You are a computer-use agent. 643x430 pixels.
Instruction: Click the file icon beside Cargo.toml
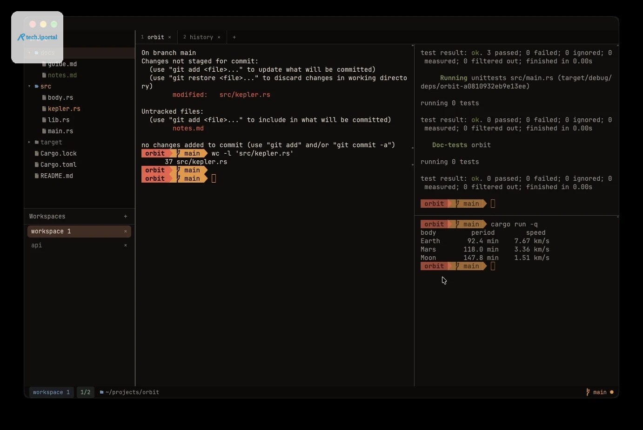[x=37, y=164]
